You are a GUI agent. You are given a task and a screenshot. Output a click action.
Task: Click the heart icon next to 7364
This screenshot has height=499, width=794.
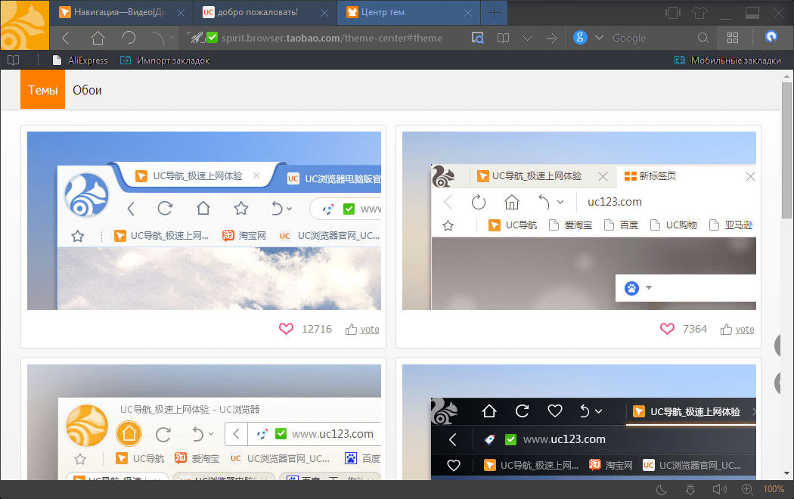[667, 329]
